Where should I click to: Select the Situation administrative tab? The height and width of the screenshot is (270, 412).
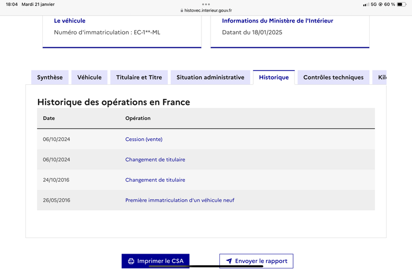(x=211, y=78)
